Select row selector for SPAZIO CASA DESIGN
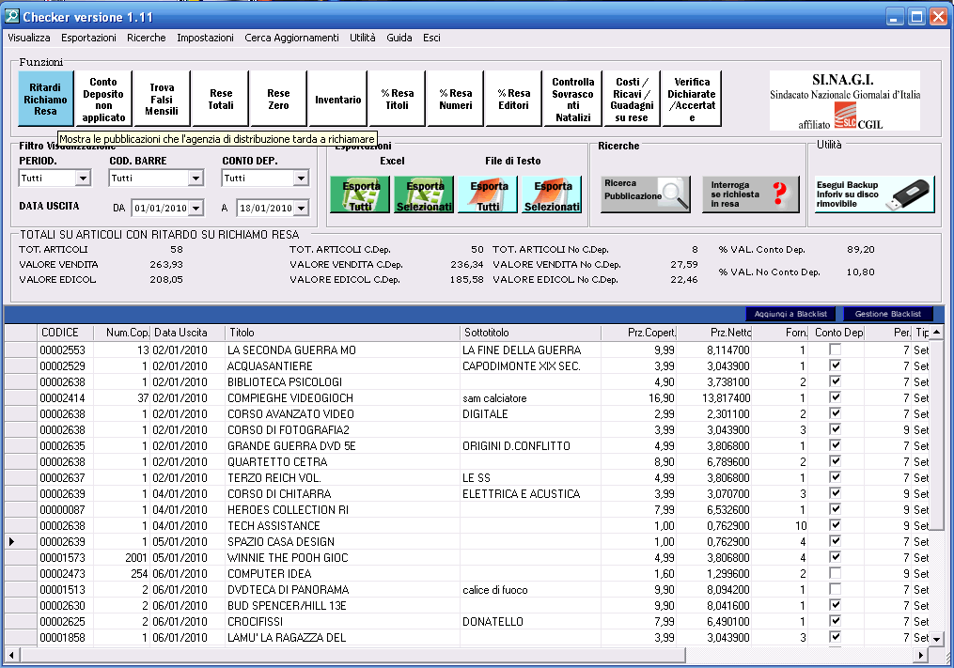 [x=21, y=541]
